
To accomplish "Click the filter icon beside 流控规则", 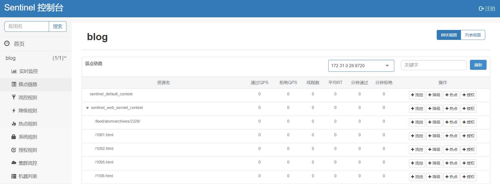I will tap(14, 97).
